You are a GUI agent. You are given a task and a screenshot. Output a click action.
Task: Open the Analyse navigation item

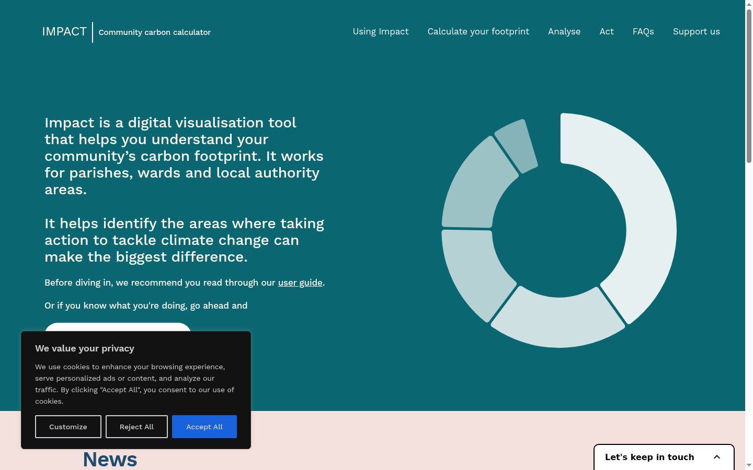coord(564,31)
